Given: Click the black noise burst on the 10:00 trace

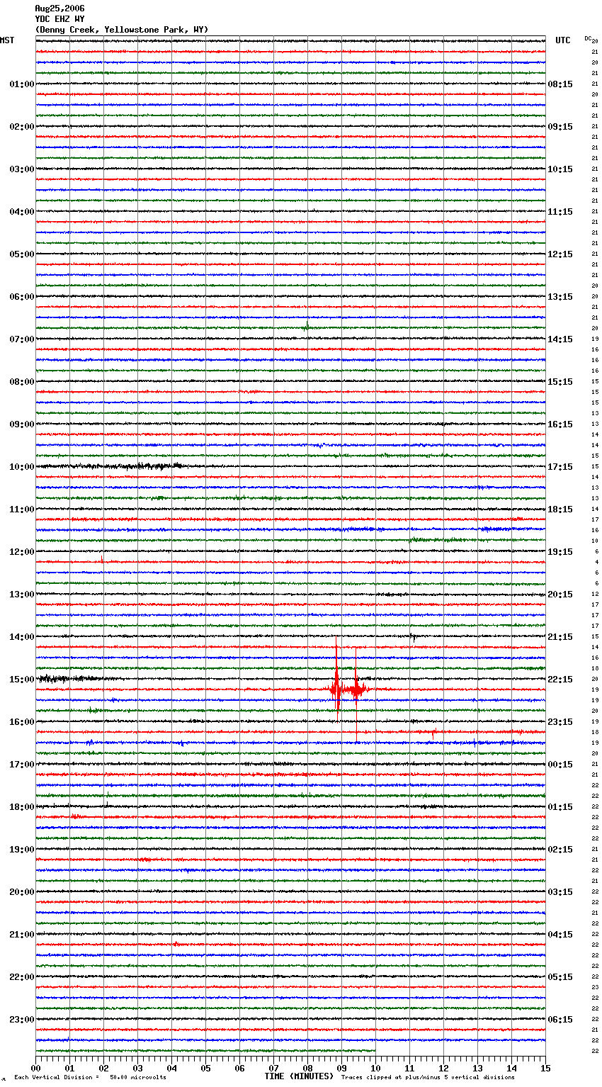Looking at the screenshot, I should click(x=113, y=466).
